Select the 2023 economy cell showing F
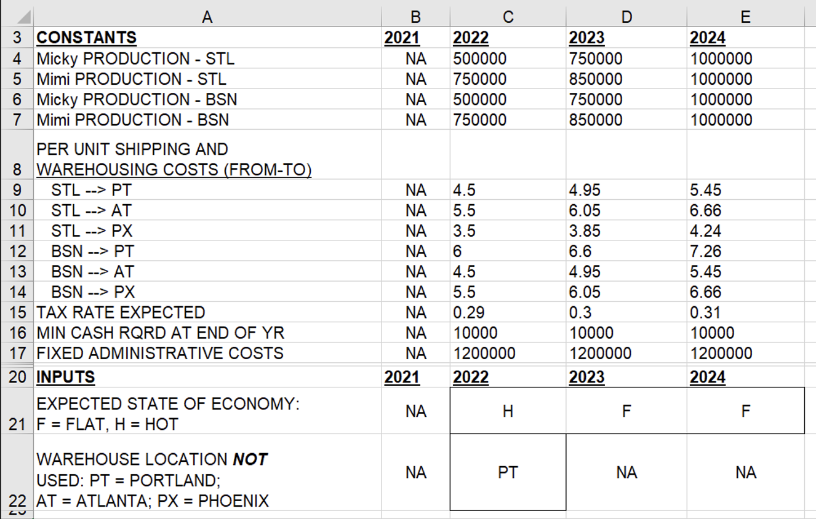Image resolution: width=816 pixels, height=519 pixels. [626, 410]
